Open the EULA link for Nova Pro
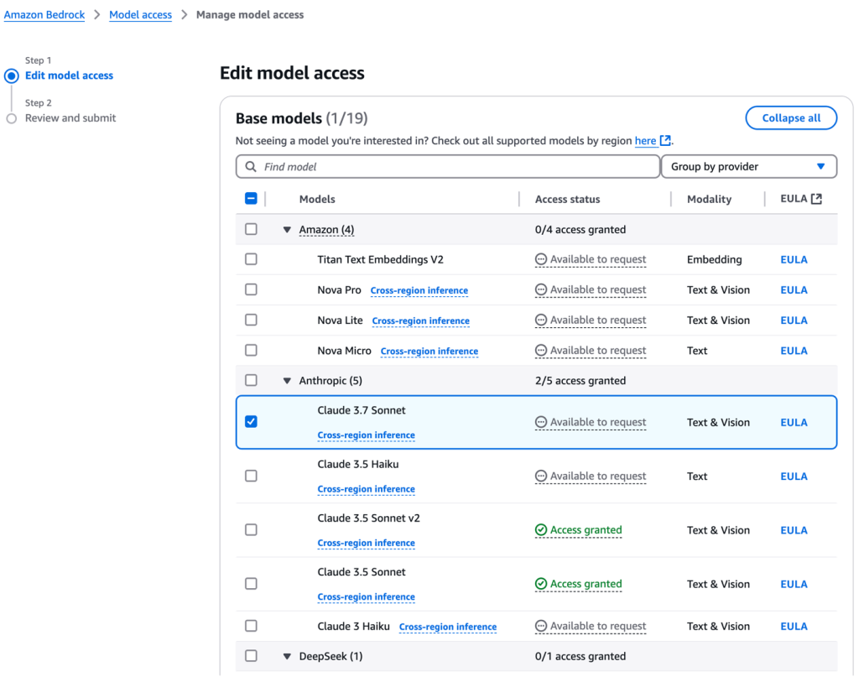The image size is (859, 677). click(794, 289)
